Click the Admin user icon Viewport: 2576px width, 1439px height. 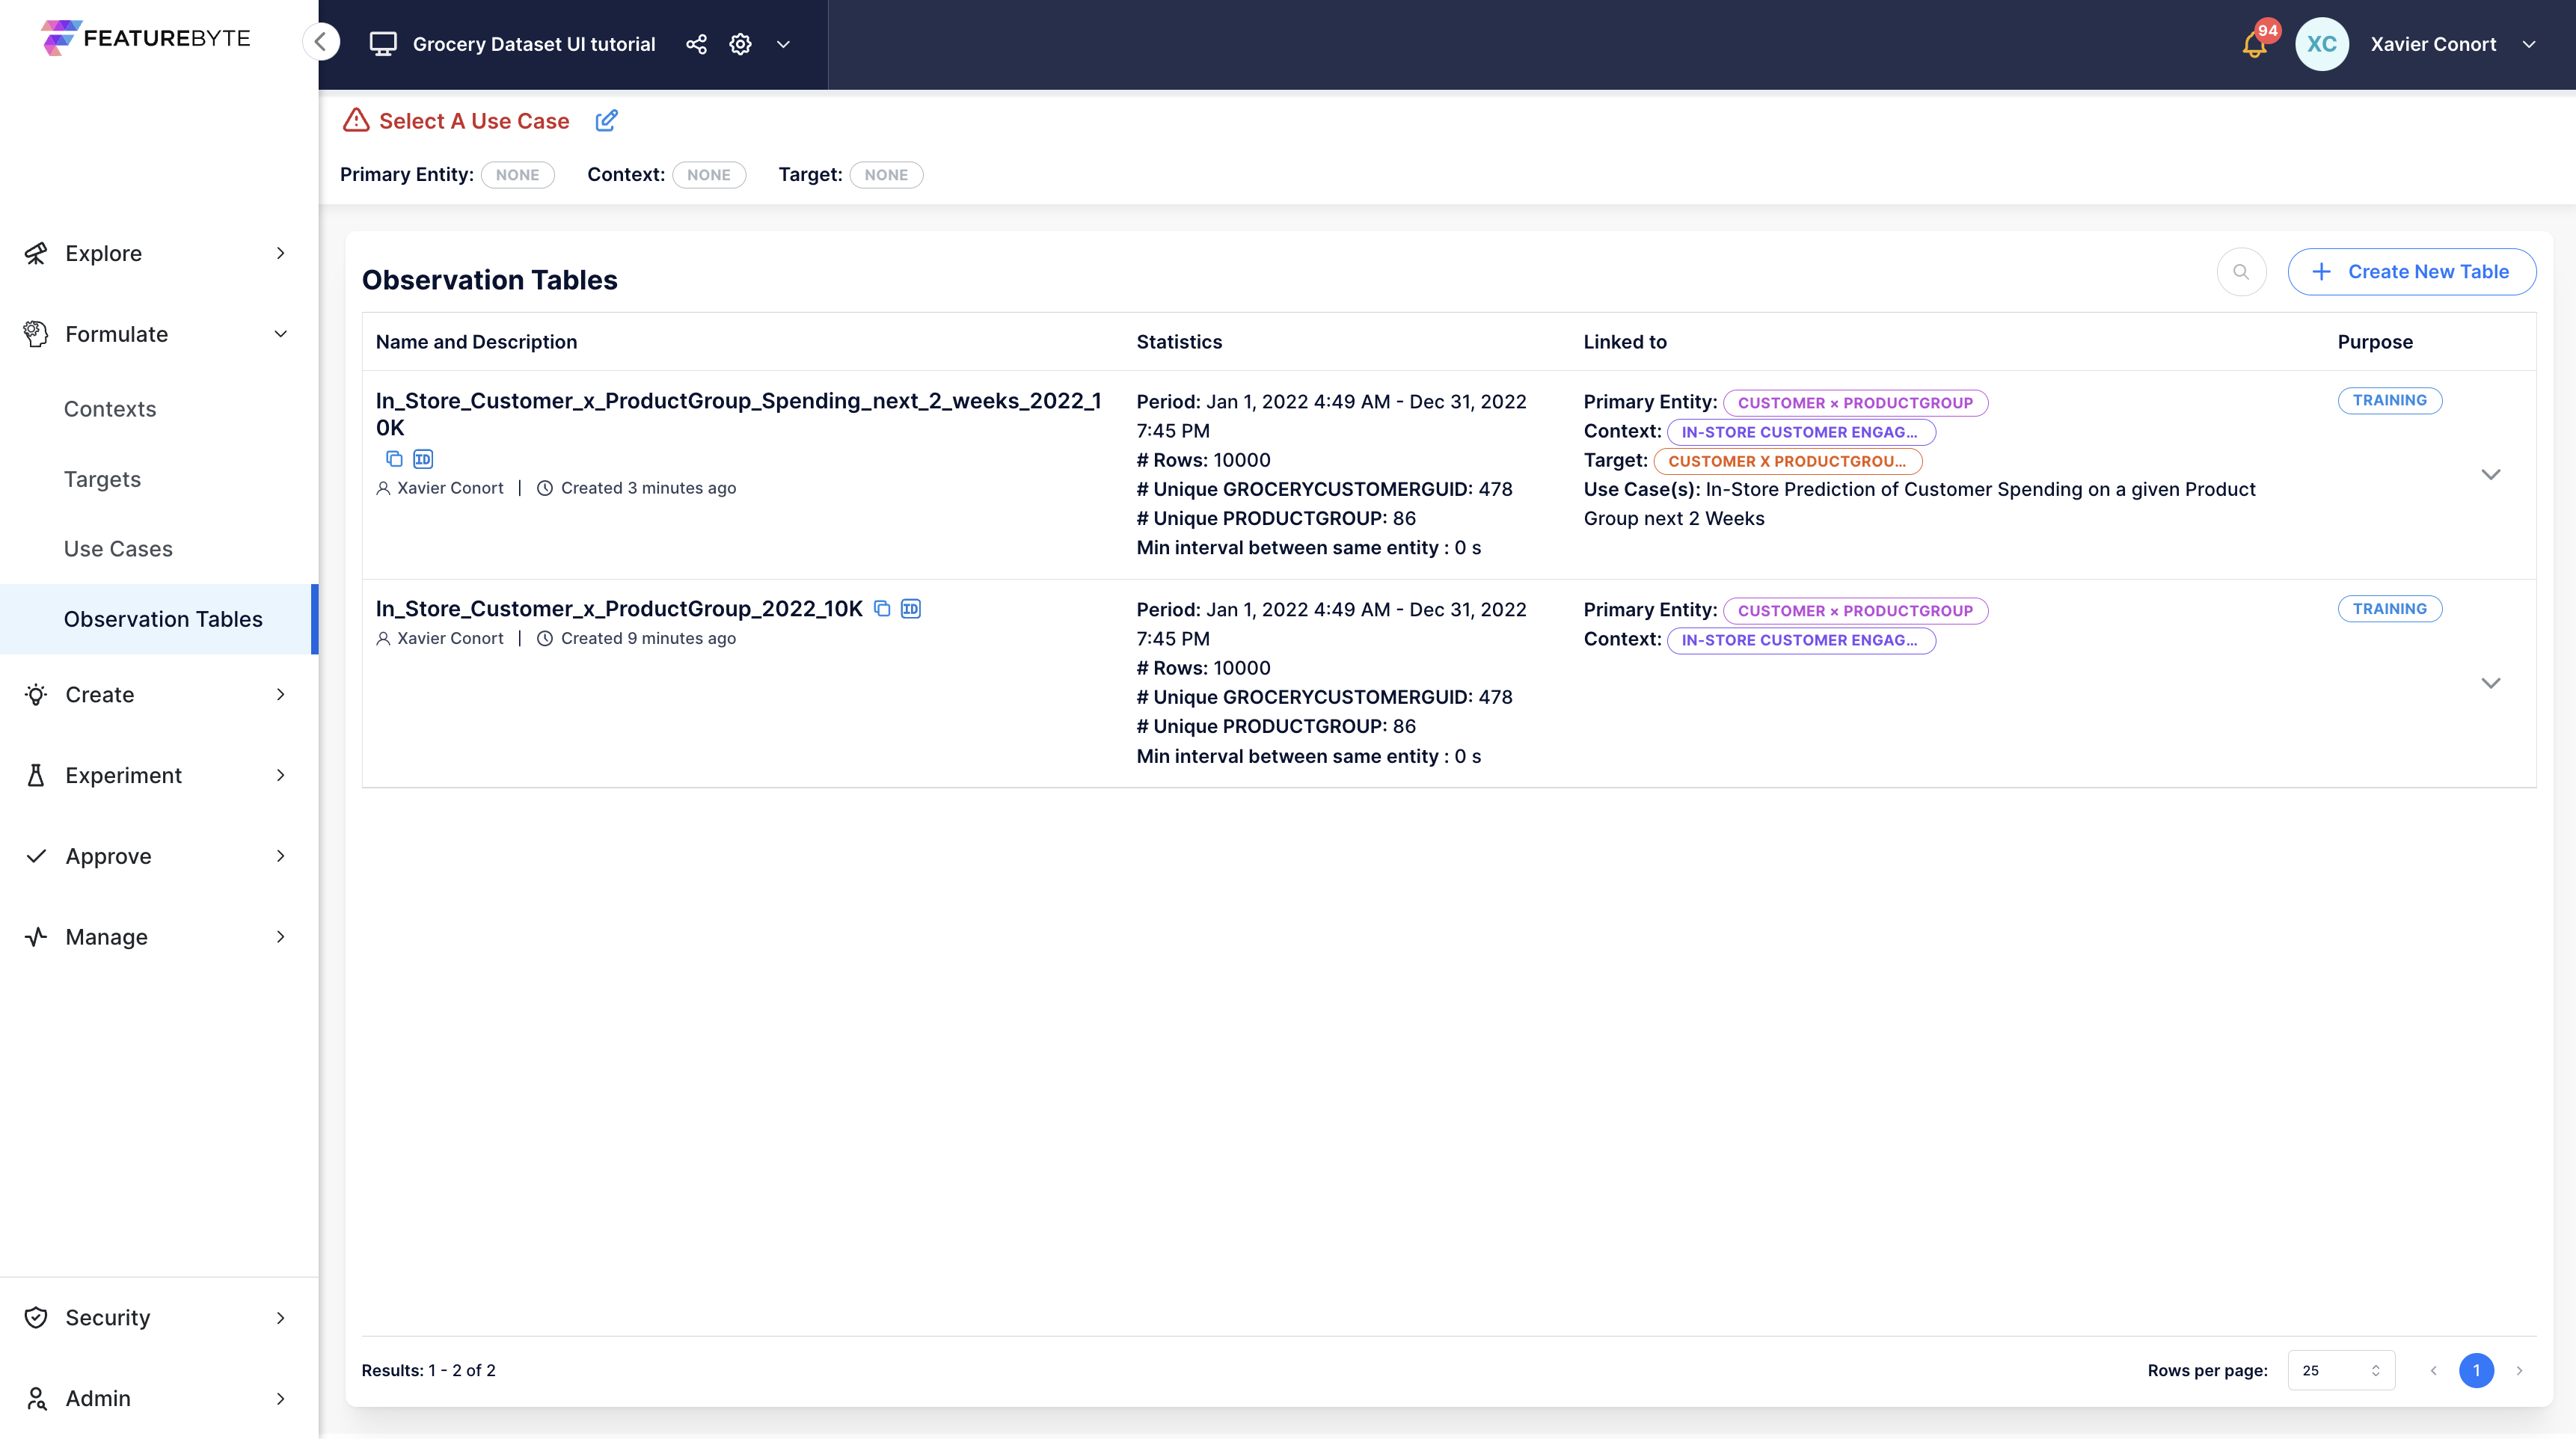[36, 1399]
